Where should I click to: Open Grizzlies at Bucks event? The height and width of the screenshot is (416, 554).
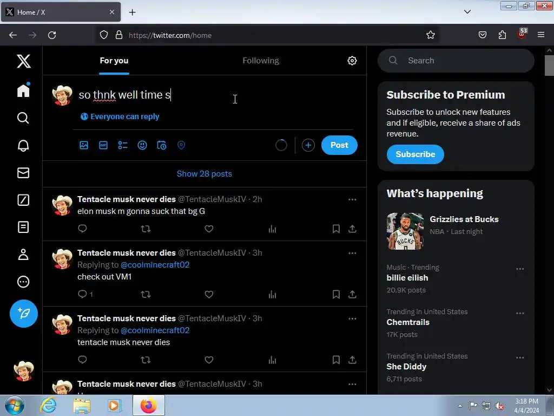456,231
